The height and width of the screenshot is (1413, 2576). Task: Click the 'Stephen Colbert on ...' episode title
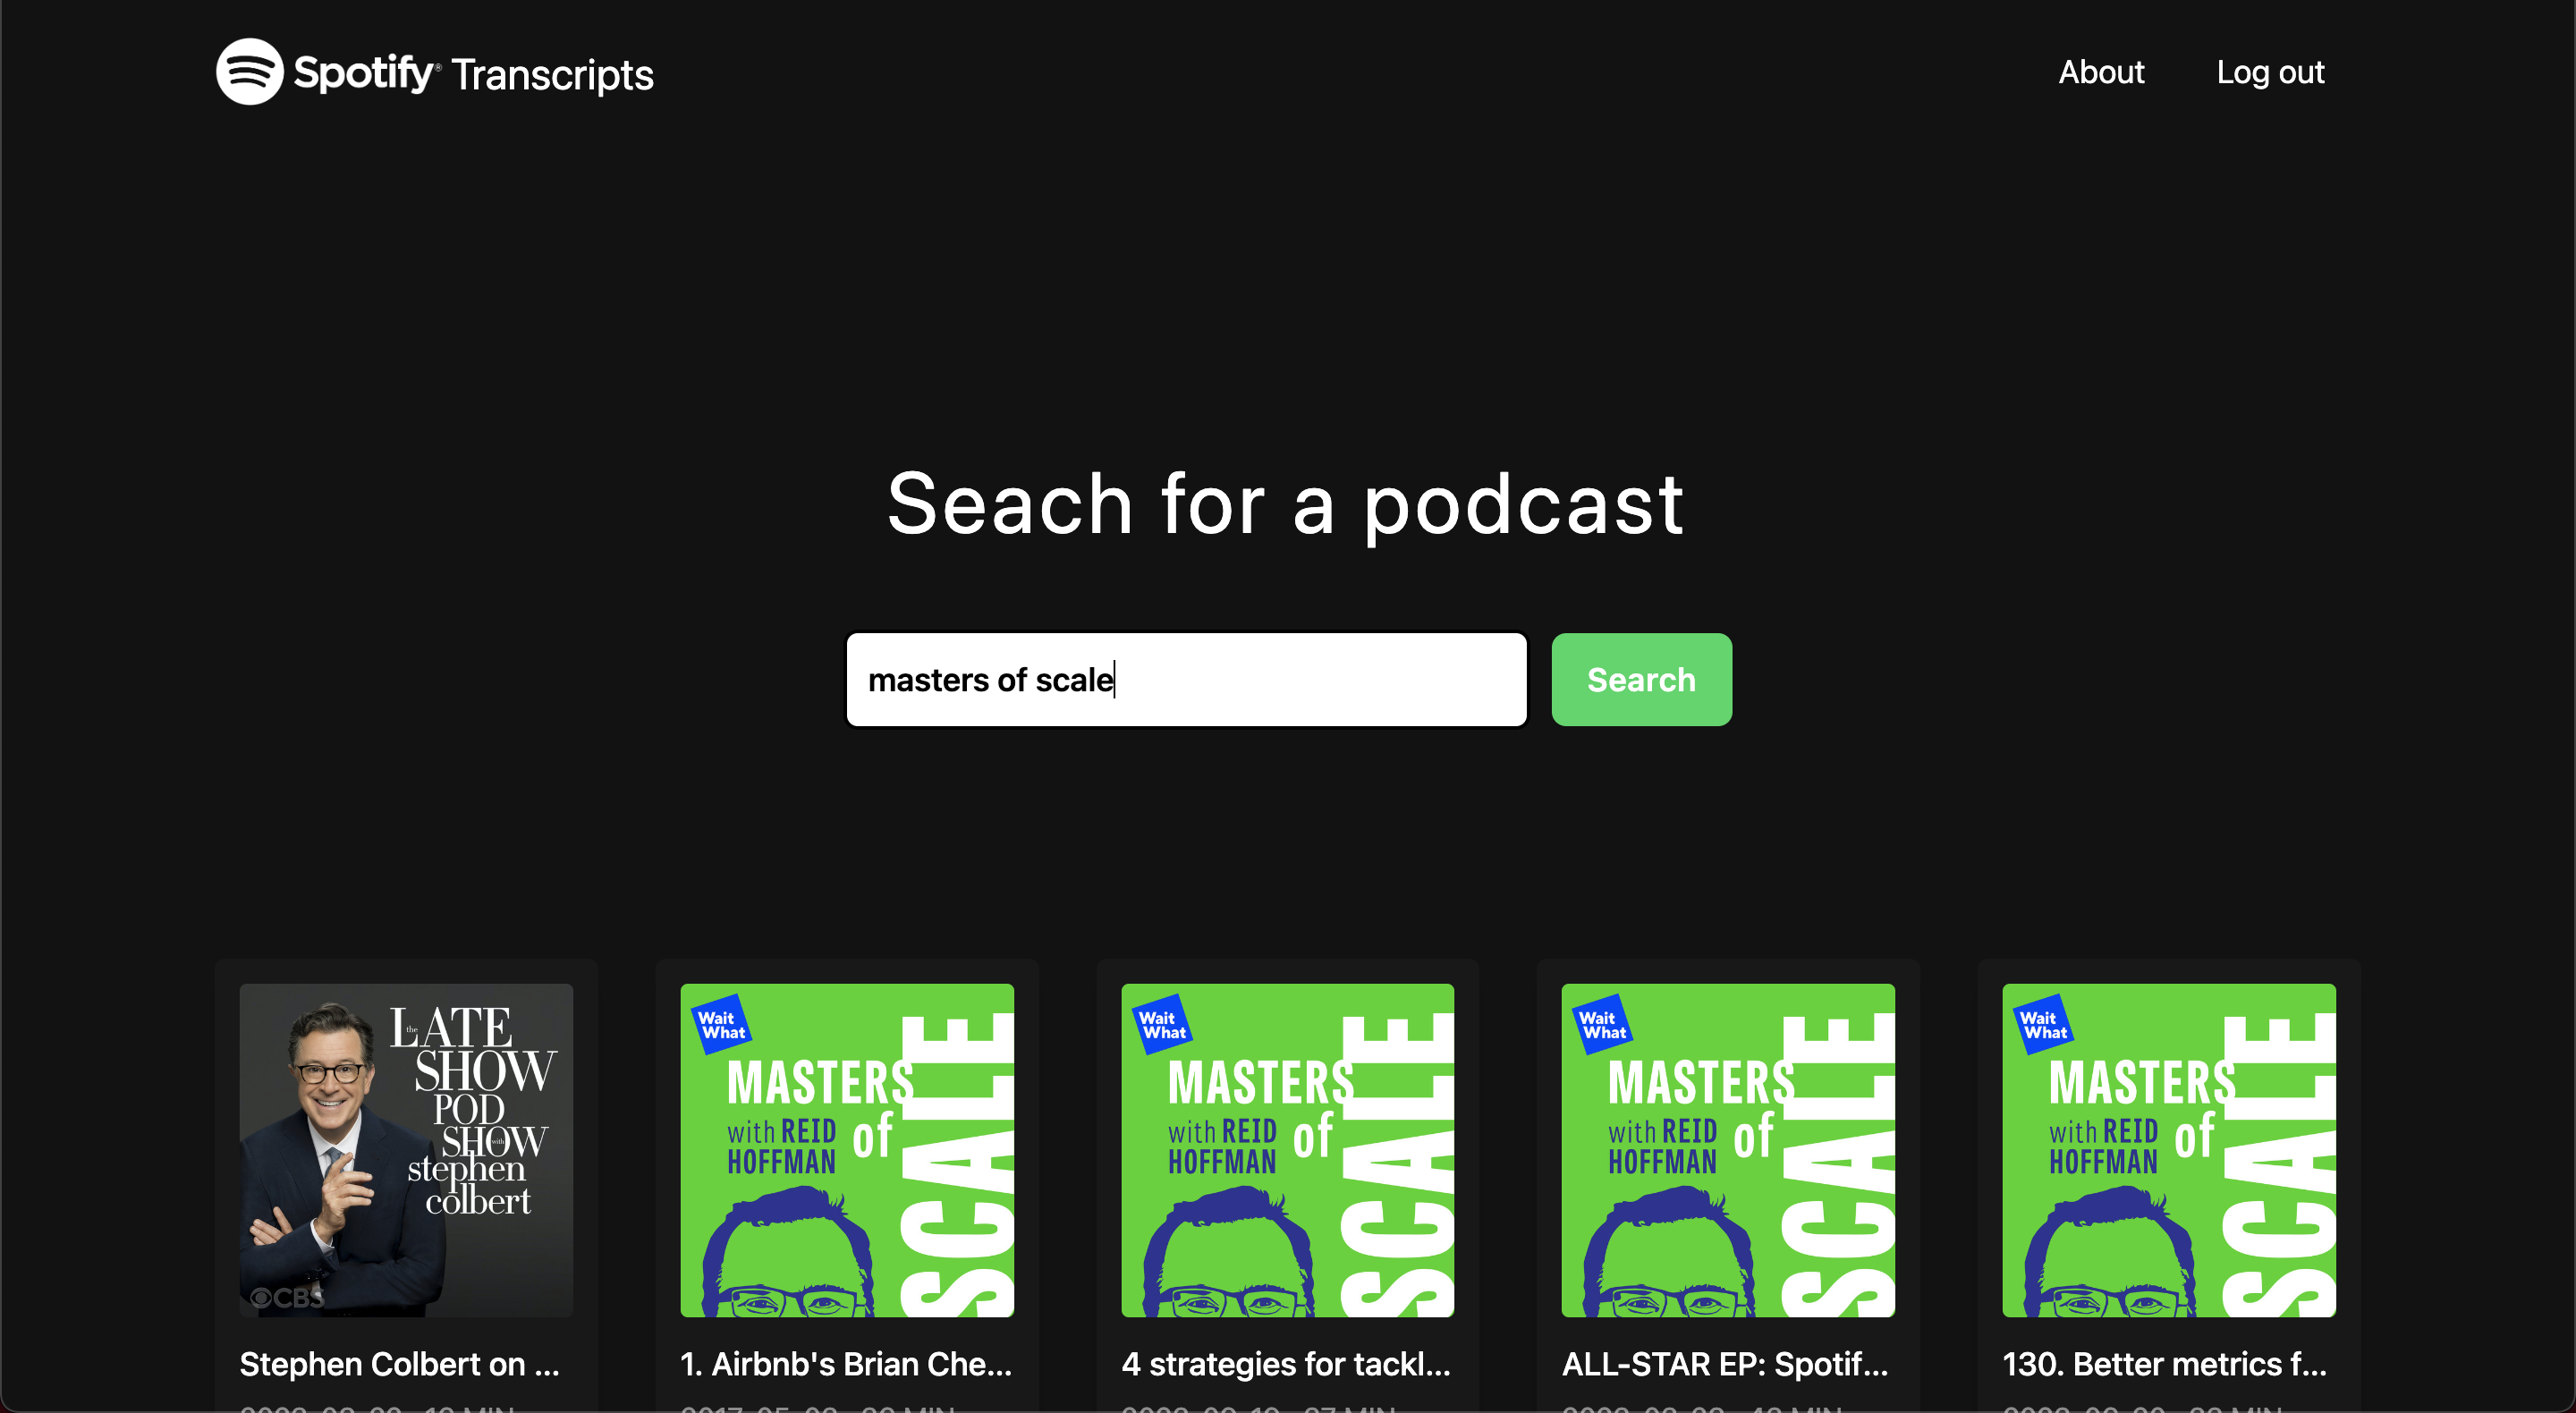pyautogui.click(x=399, y=1364)
